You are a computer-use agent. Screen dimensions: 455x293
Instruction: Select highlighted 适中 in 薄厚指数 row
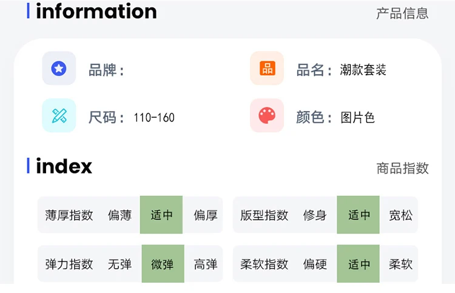(x=161, y=215)
